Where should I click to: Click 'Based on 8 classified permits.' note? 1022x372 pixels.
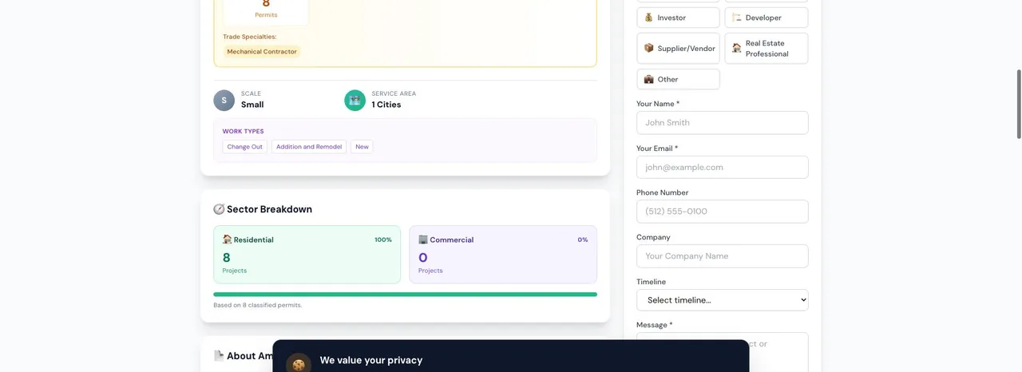[258, 305]
